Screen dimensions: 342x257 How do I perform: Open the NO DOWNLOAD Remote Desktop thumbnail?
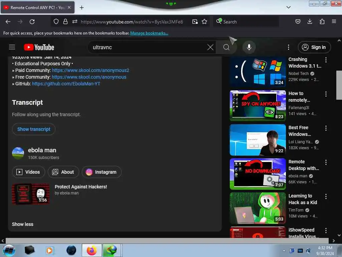258,174
